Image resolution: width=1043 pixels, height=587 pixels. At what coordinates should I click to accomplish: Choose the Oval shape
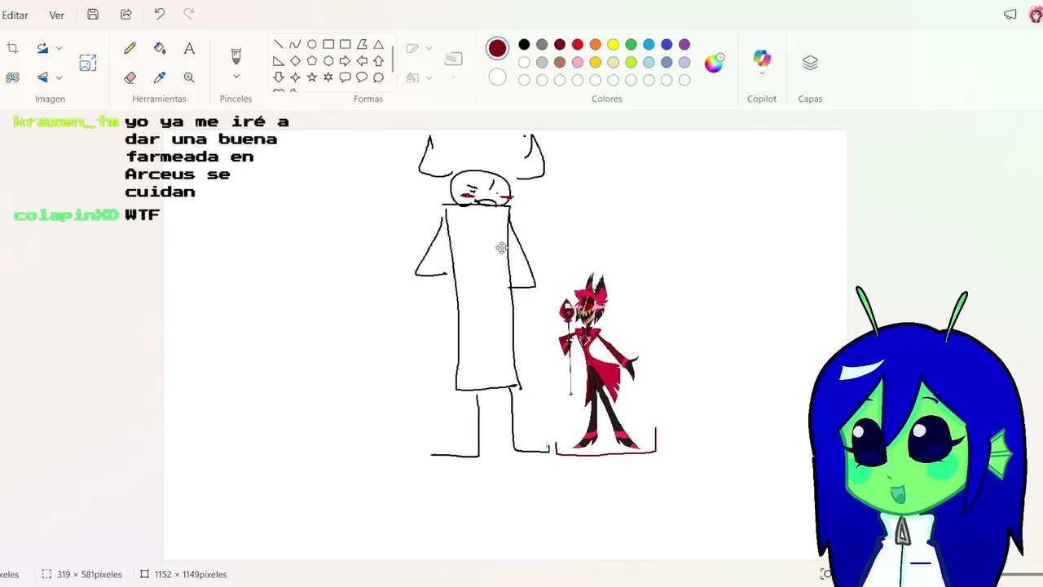click(312, 44)
